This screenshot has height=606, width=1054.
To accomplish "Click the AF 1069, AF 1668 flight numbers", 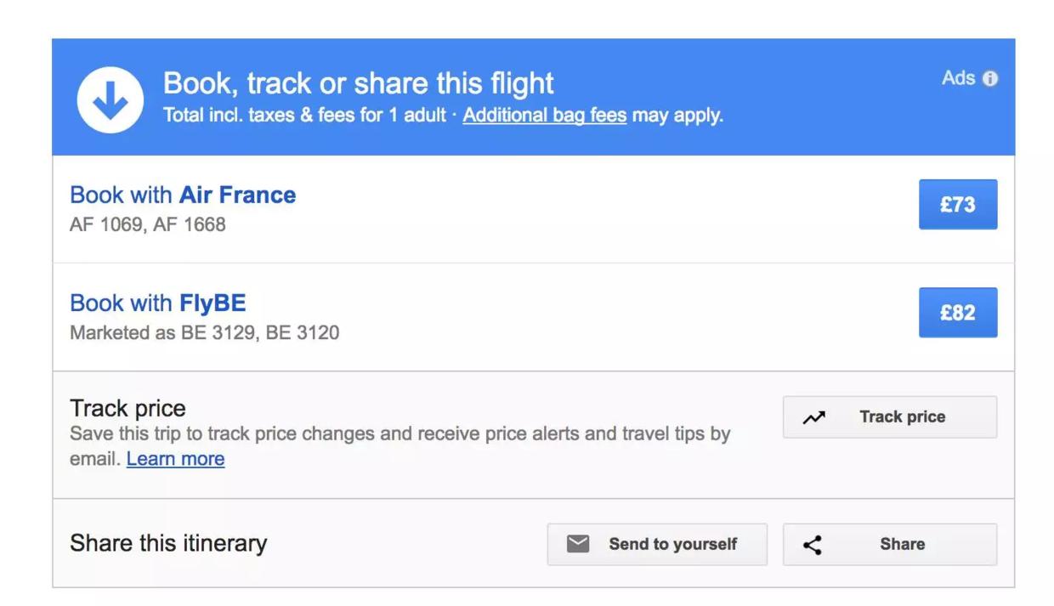I will (148, 225).
